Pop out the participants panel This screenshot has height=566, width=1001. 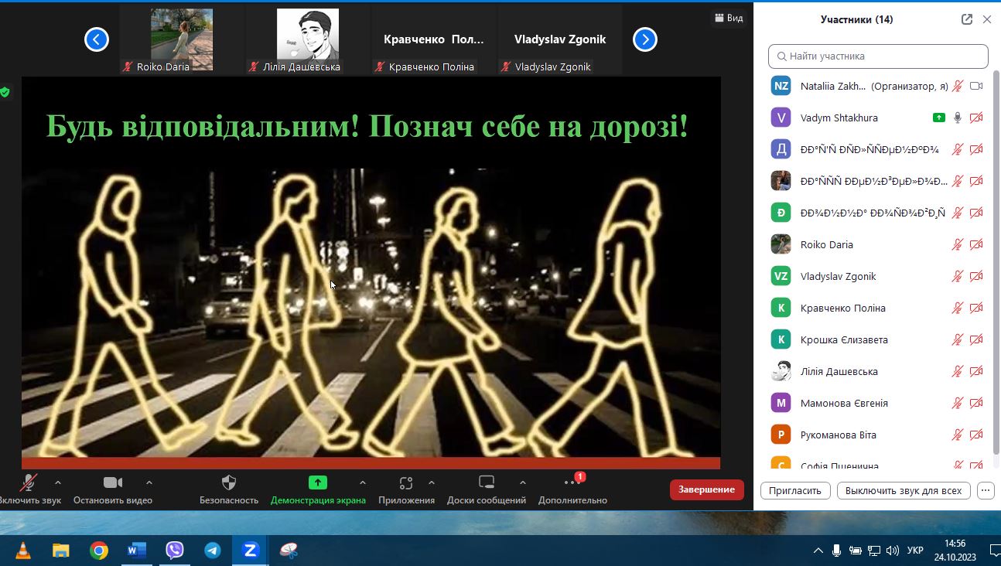click(x=967, y=19)
